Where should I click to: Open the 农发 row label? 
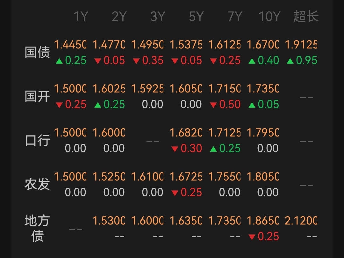[37, 184]
